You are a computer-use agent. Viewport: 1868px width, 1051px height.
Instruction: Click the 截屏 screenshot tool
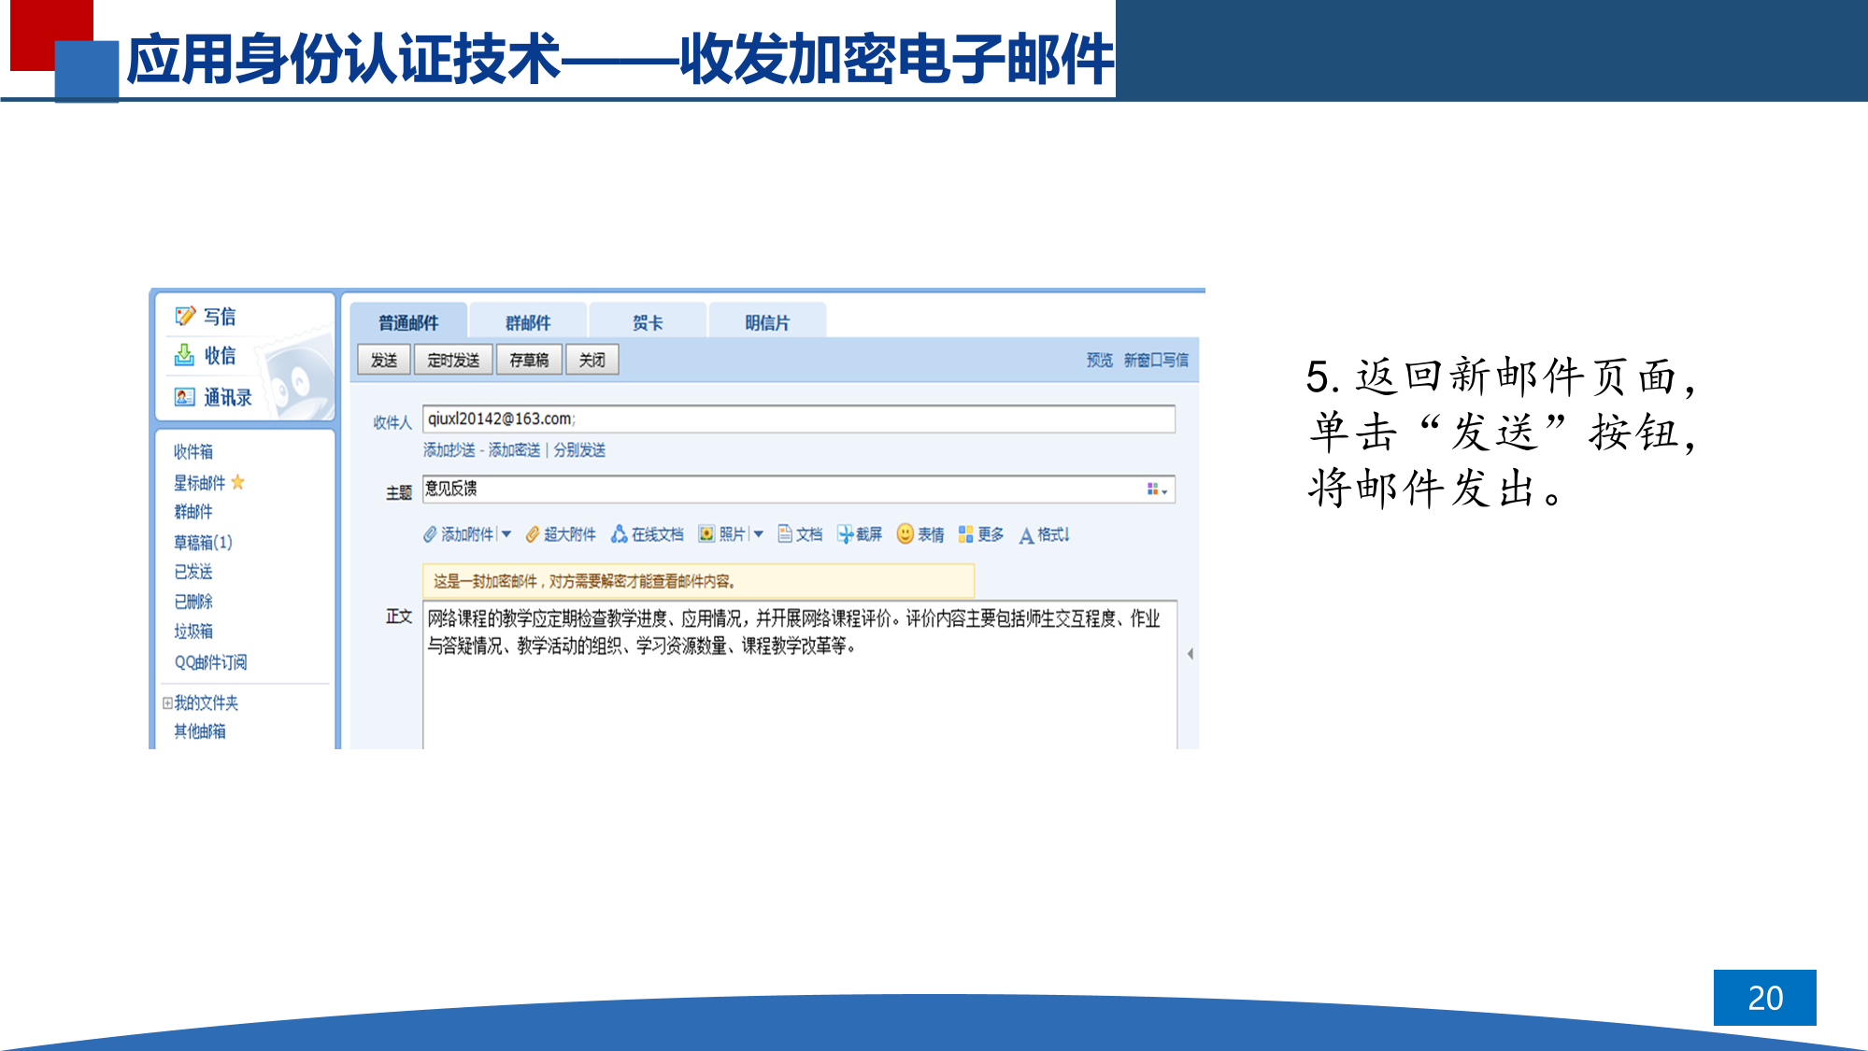click(x=845, y=534)
